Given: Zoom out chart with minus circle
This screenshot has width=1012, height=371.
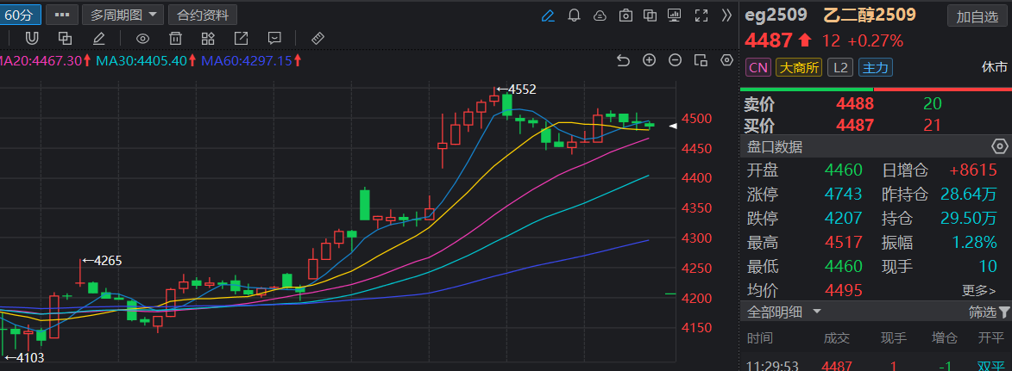Looking at the screenshot, I should [x=675, y=60].
